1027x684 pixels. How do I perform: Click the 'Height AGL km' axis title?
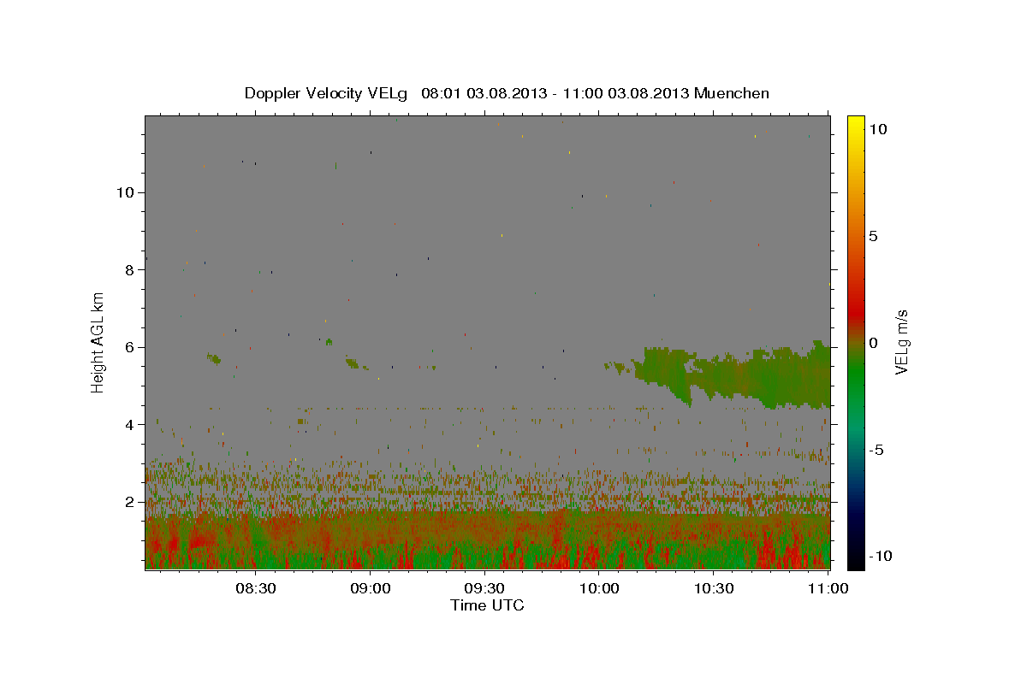pos(98,343)
